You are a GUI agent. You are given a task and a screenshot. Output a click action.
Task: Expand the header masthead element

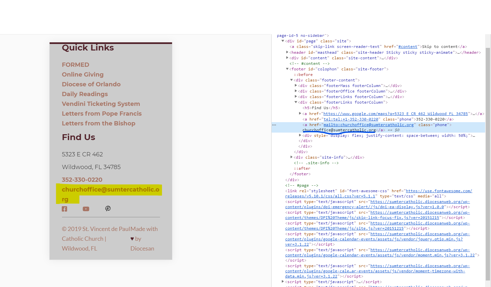point(287,52)
